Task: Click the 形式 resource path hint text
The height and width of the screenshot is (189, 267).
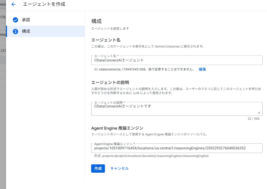Action: [151, 156]
